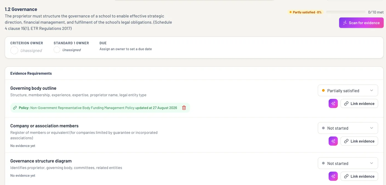Click the link icon in Governing body Link evidence button

pos(346,104)
